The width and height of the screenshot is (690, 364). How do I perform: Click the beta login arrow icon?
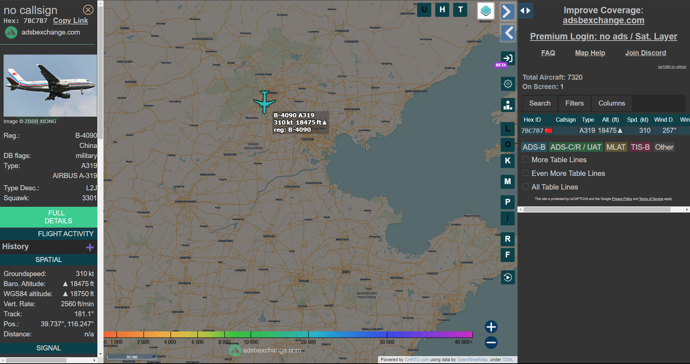[508, 58]
